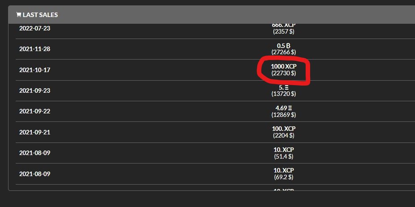Click the 4.69 ETH sale price
This screenshot has height=207, width=415.
(284, 108)
